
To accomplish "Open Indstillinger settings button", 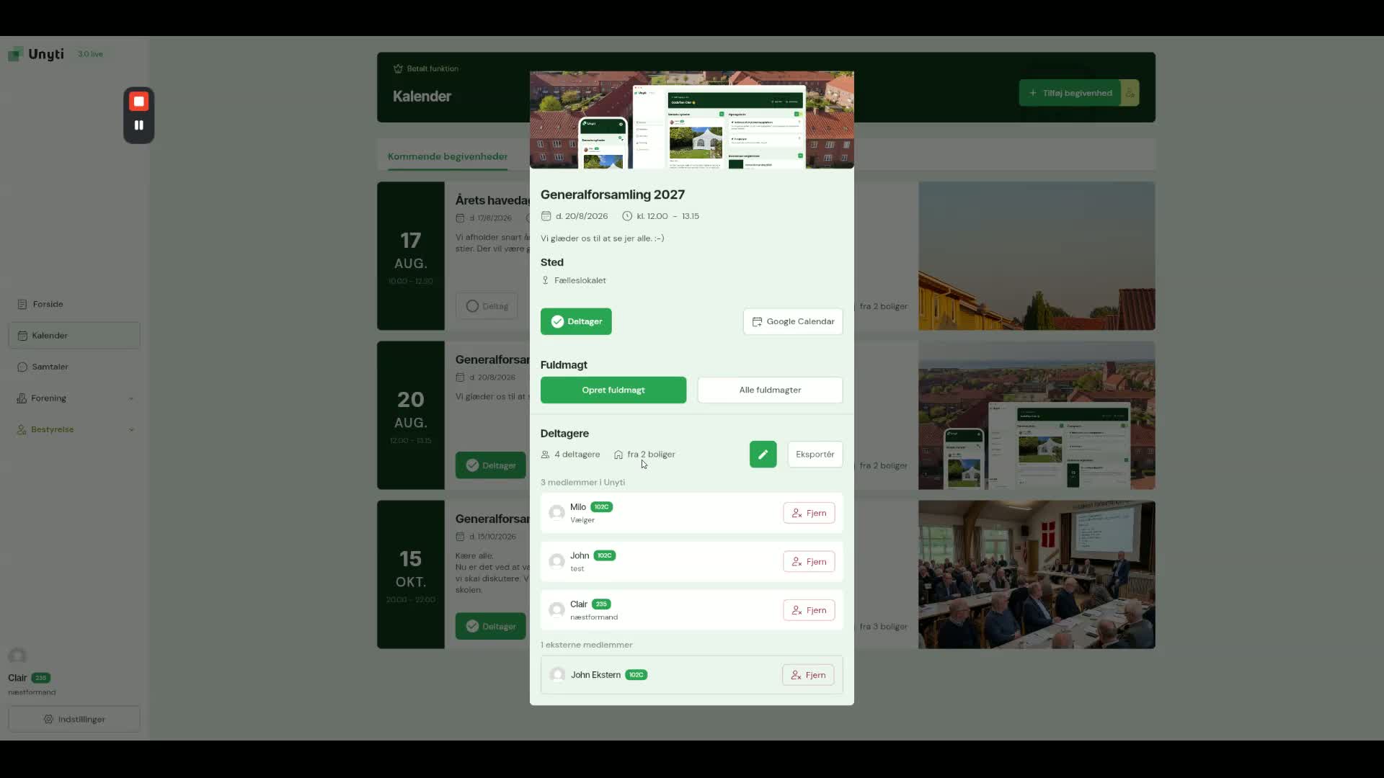I will 74,719.
